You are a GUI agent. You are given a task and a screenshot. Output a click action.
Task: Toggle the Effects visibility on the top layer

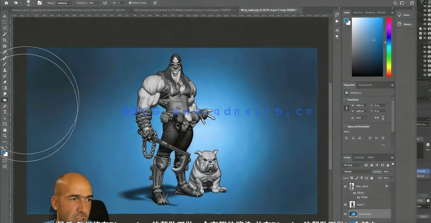click(x=354, y=193)
